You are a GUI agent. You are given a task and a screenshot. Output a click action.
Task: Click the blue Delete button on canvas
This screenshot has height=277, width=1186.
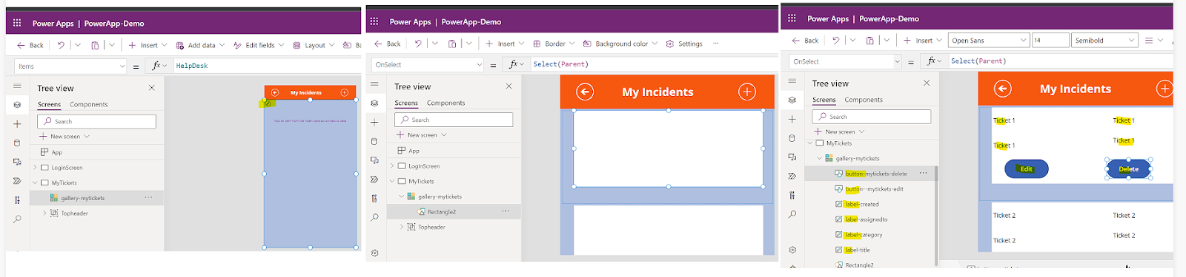pos(1129,169)
